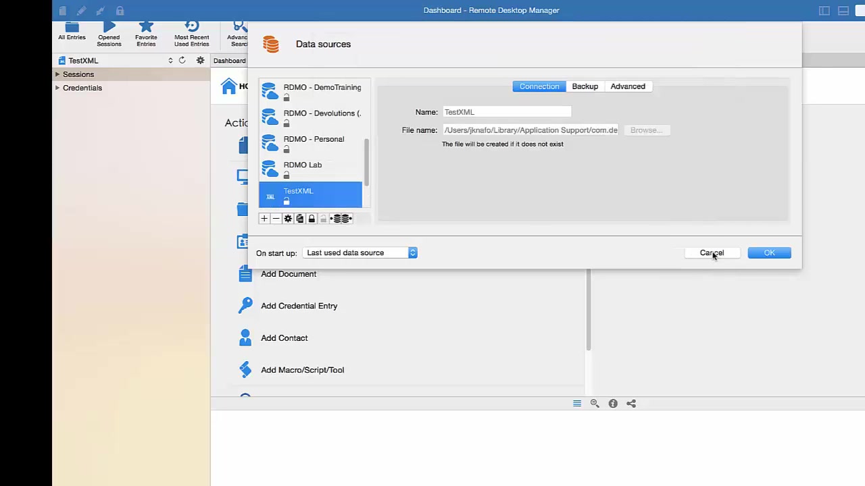Click the pencil edit icon in the title bar

click(81, 10)
